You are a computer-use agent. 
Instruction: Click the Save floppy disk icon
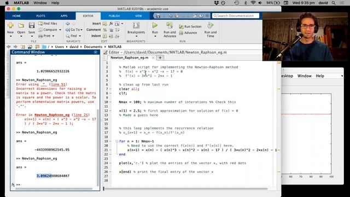tap(32, 25)
